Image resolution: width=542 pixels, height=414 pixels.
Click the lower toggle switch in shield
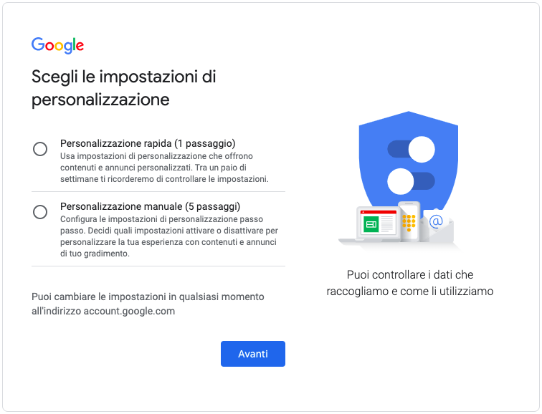(x=411, y=181)
